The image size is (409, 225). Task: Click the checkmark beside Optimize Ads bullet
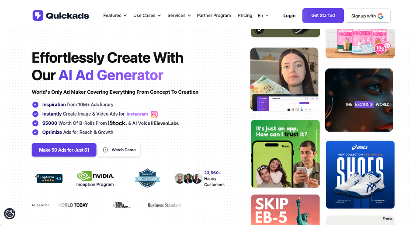(35, 132)
